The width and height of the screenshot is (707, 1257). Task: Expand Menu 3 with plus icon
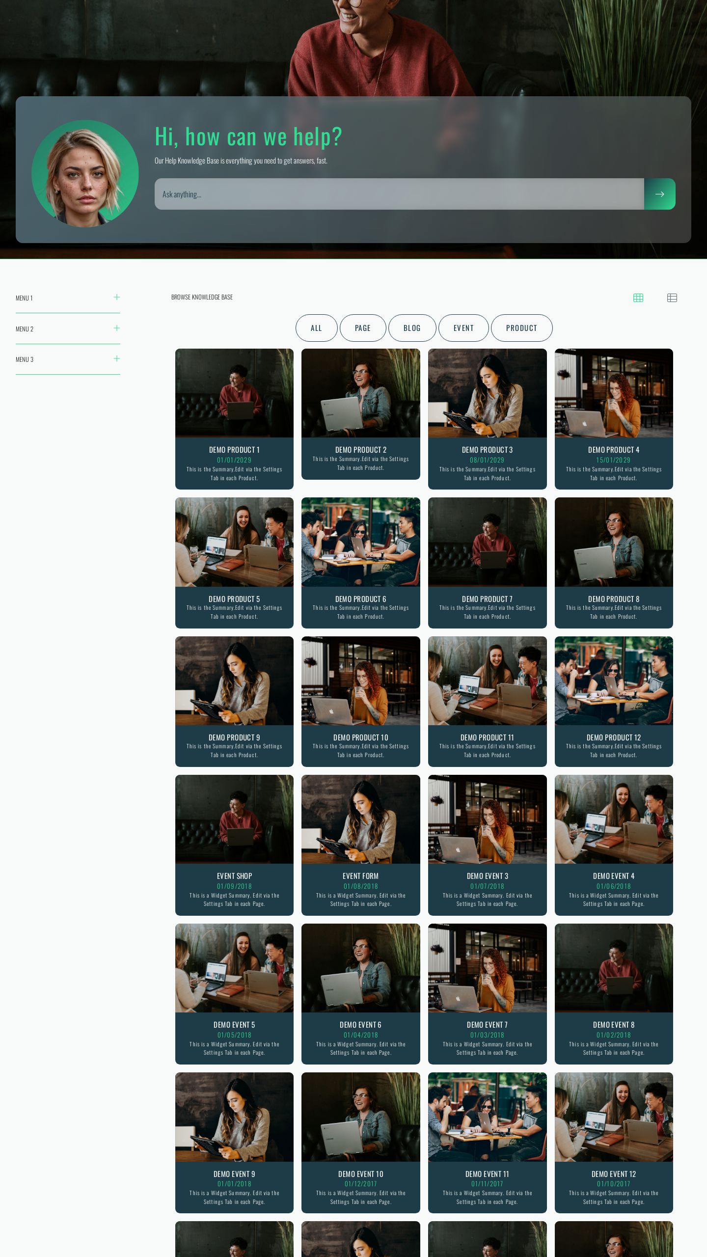[116, 358]
